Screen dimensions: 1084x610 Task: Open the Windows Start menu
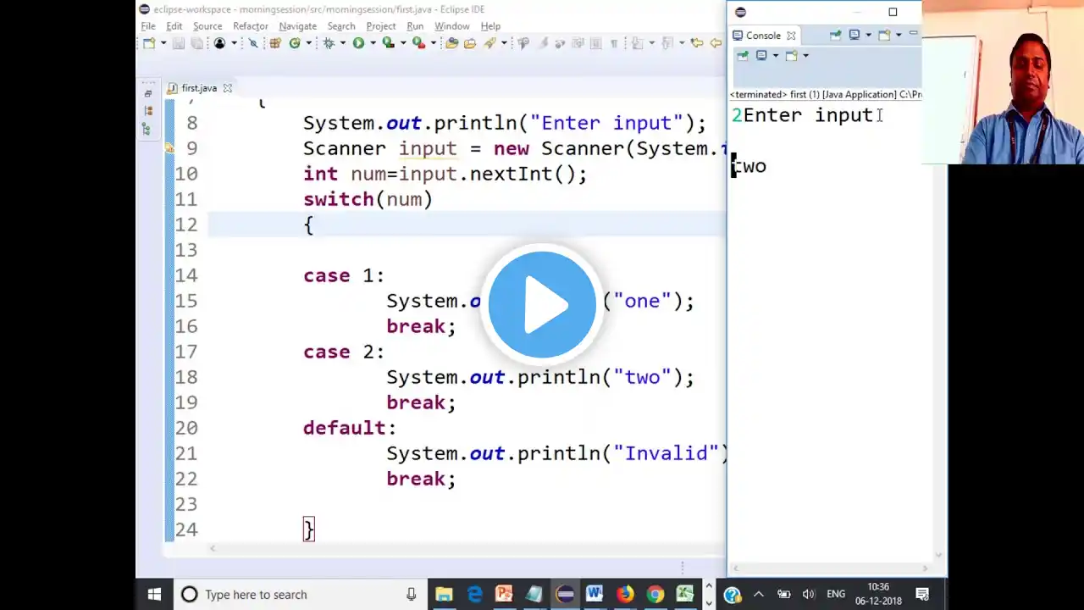coord(154,594)
